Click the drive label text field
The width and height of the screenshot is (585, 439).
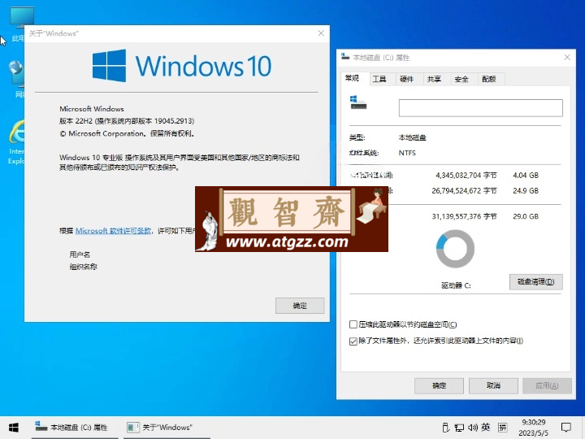click(x=480, y=108)
